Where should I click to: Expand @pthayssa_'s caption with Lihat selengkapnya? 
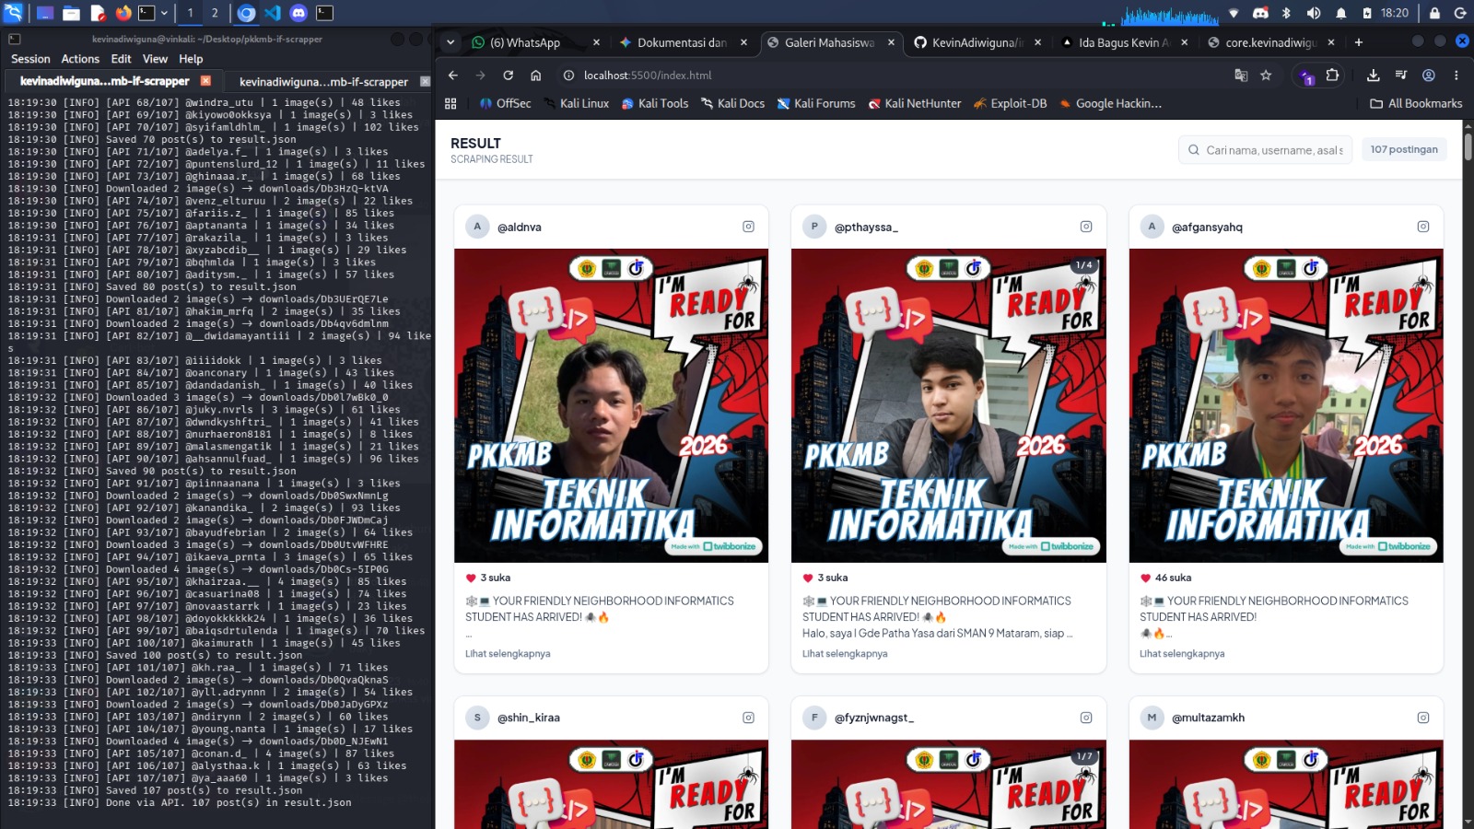coord(845,654)
